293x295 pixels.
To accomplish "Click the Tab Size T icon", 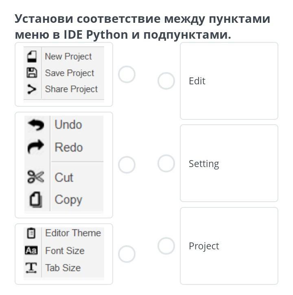I will 31,268.
